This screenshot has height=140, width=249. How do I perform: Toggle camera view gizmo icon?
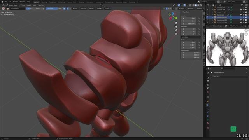coord(176,30)
